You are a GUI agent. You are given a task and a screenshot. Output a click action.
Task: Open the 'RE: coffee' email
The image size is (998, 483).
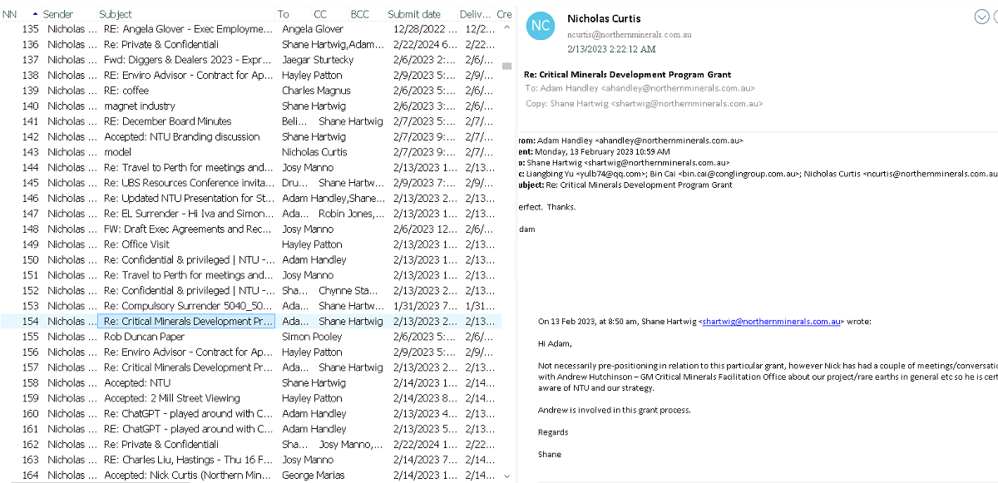pos(250,91)
